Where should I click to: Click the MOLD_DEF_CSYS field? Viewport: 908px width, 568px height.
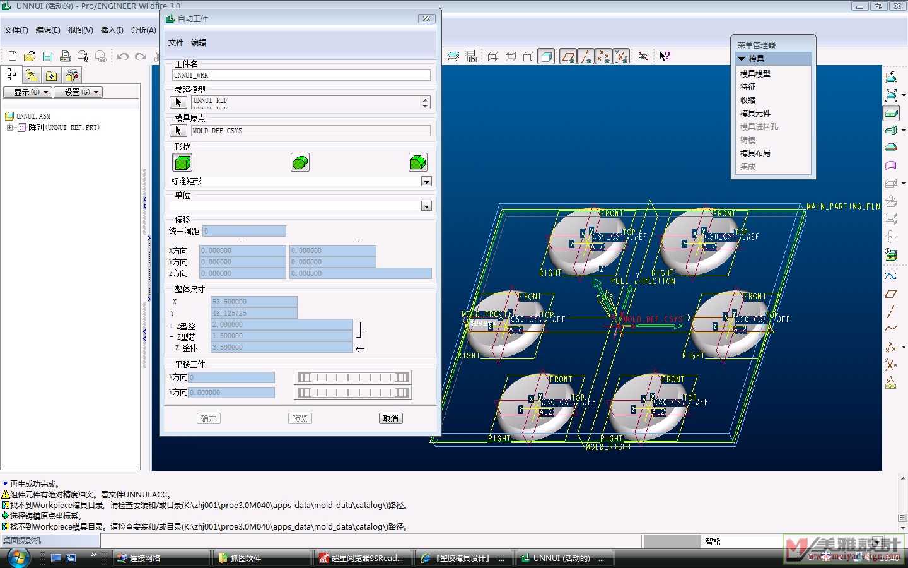tap(311, 131)
